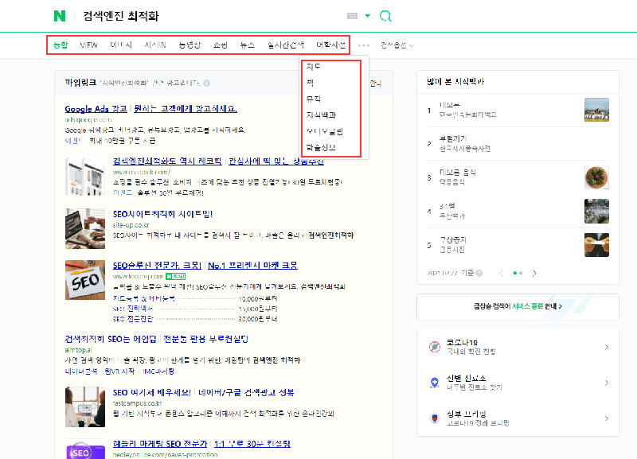Click the green Naver N logo
This screenshot has width=637, height=459.
(60, 16)
